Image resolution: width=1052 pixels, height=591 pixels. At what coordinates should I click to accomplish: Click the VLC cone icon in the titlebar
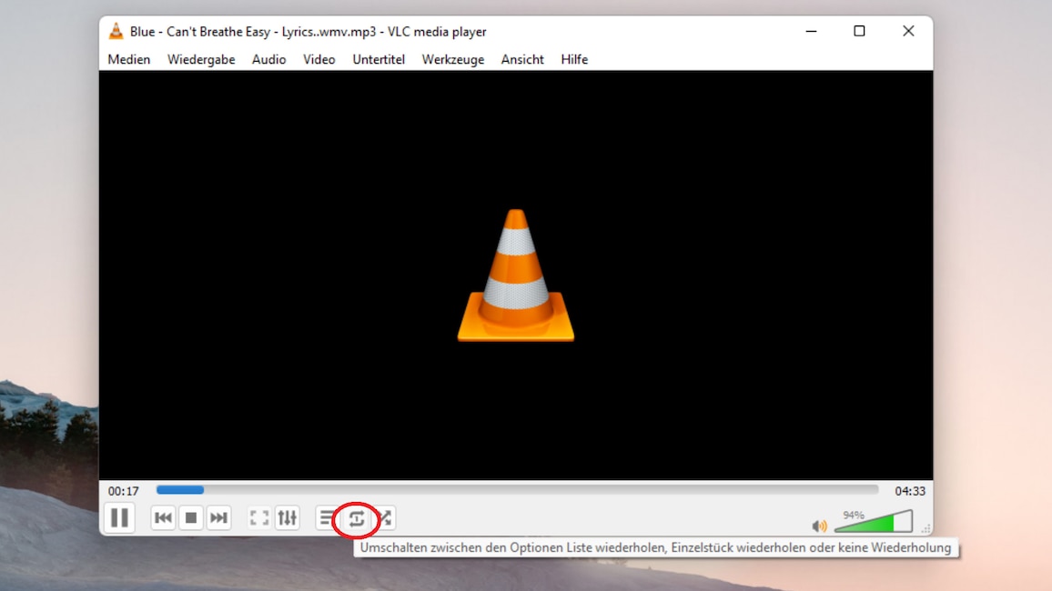(116, 31)
